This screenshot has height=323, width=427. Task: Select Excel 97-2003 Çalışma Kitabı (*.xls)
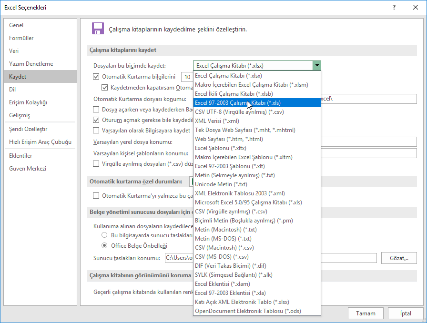(x=257, y=103)
